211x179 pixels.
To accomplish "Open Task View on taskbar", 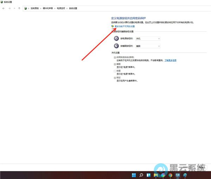I will point(148,175).
